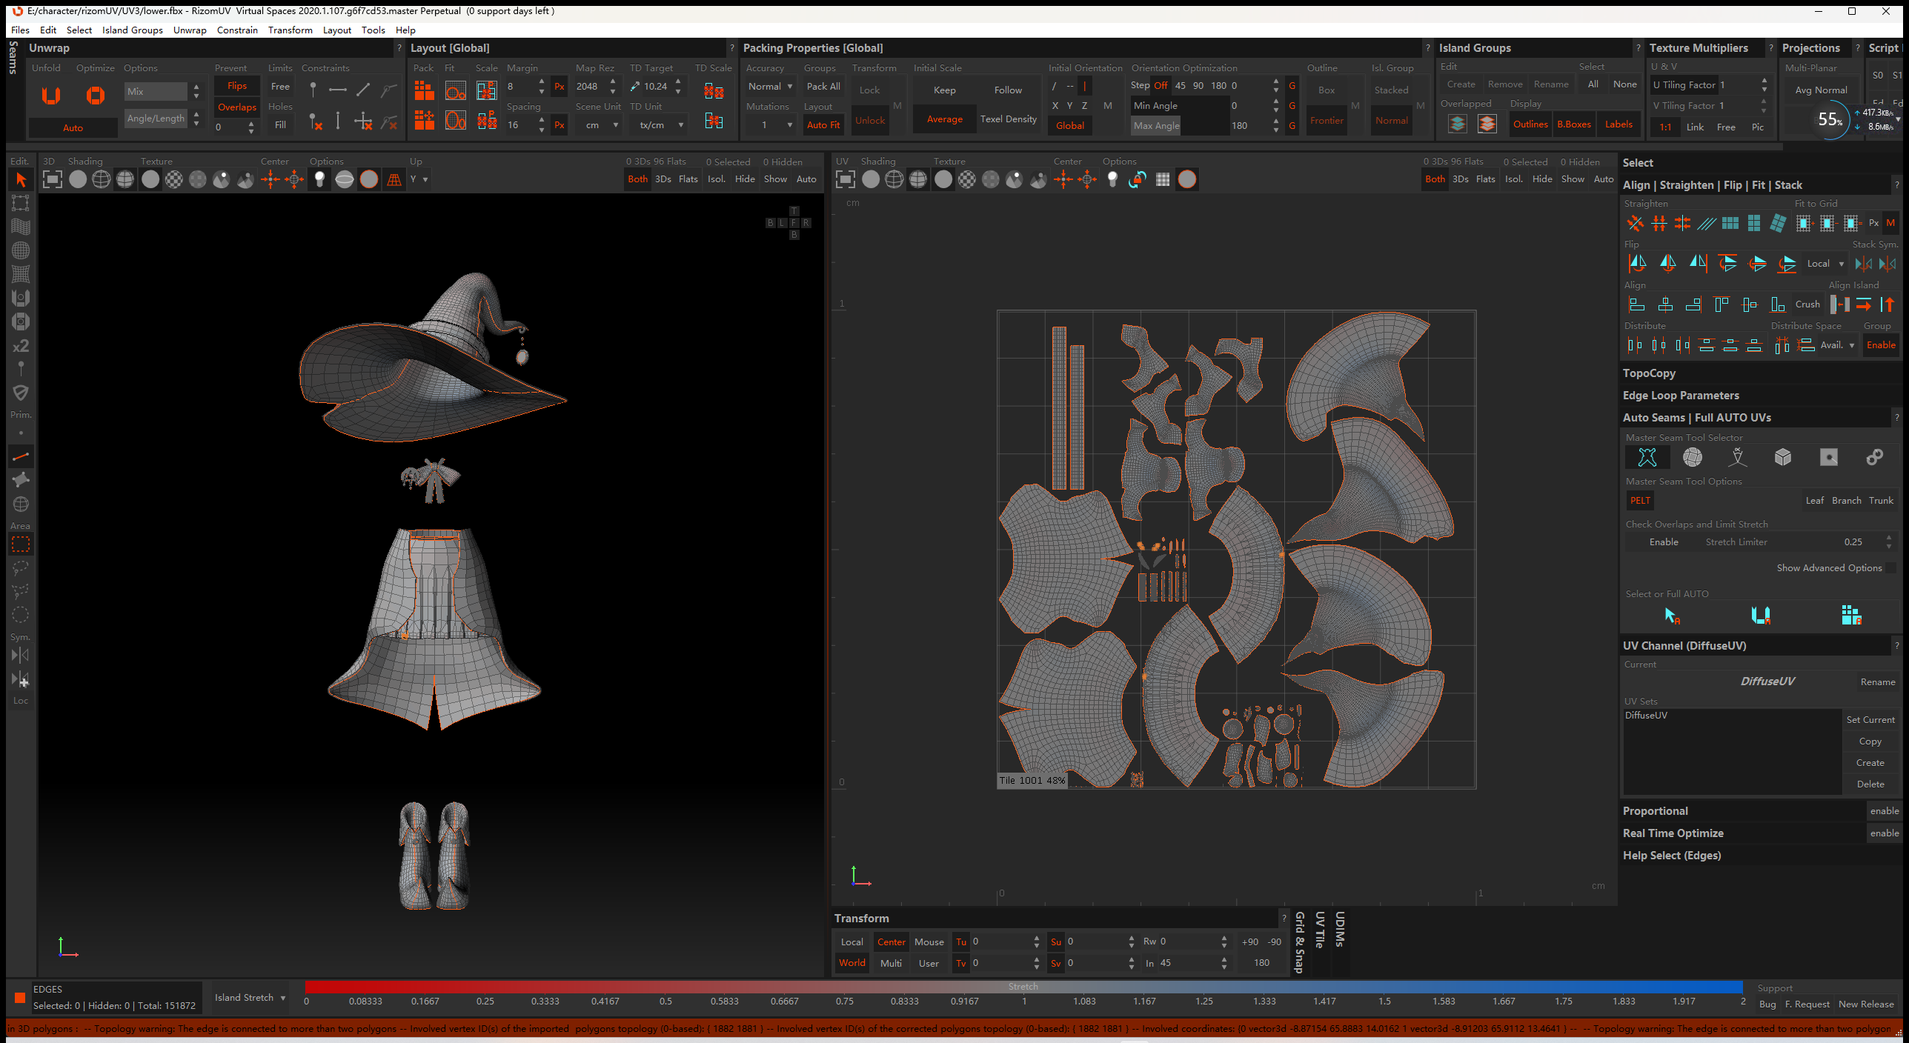Click the stretch color gradient bar
This screenshot has height=1043, width=1909.
(1023, 987)
